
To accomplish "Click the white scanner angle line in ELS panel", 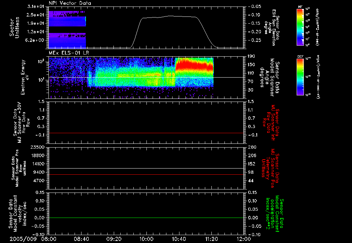I will (146, 77).
